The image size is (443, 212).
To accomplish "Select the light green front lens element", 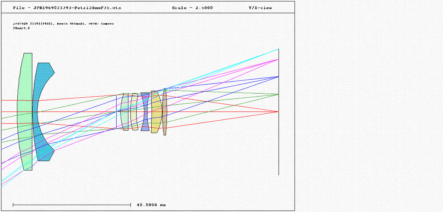I will (25, 112).
